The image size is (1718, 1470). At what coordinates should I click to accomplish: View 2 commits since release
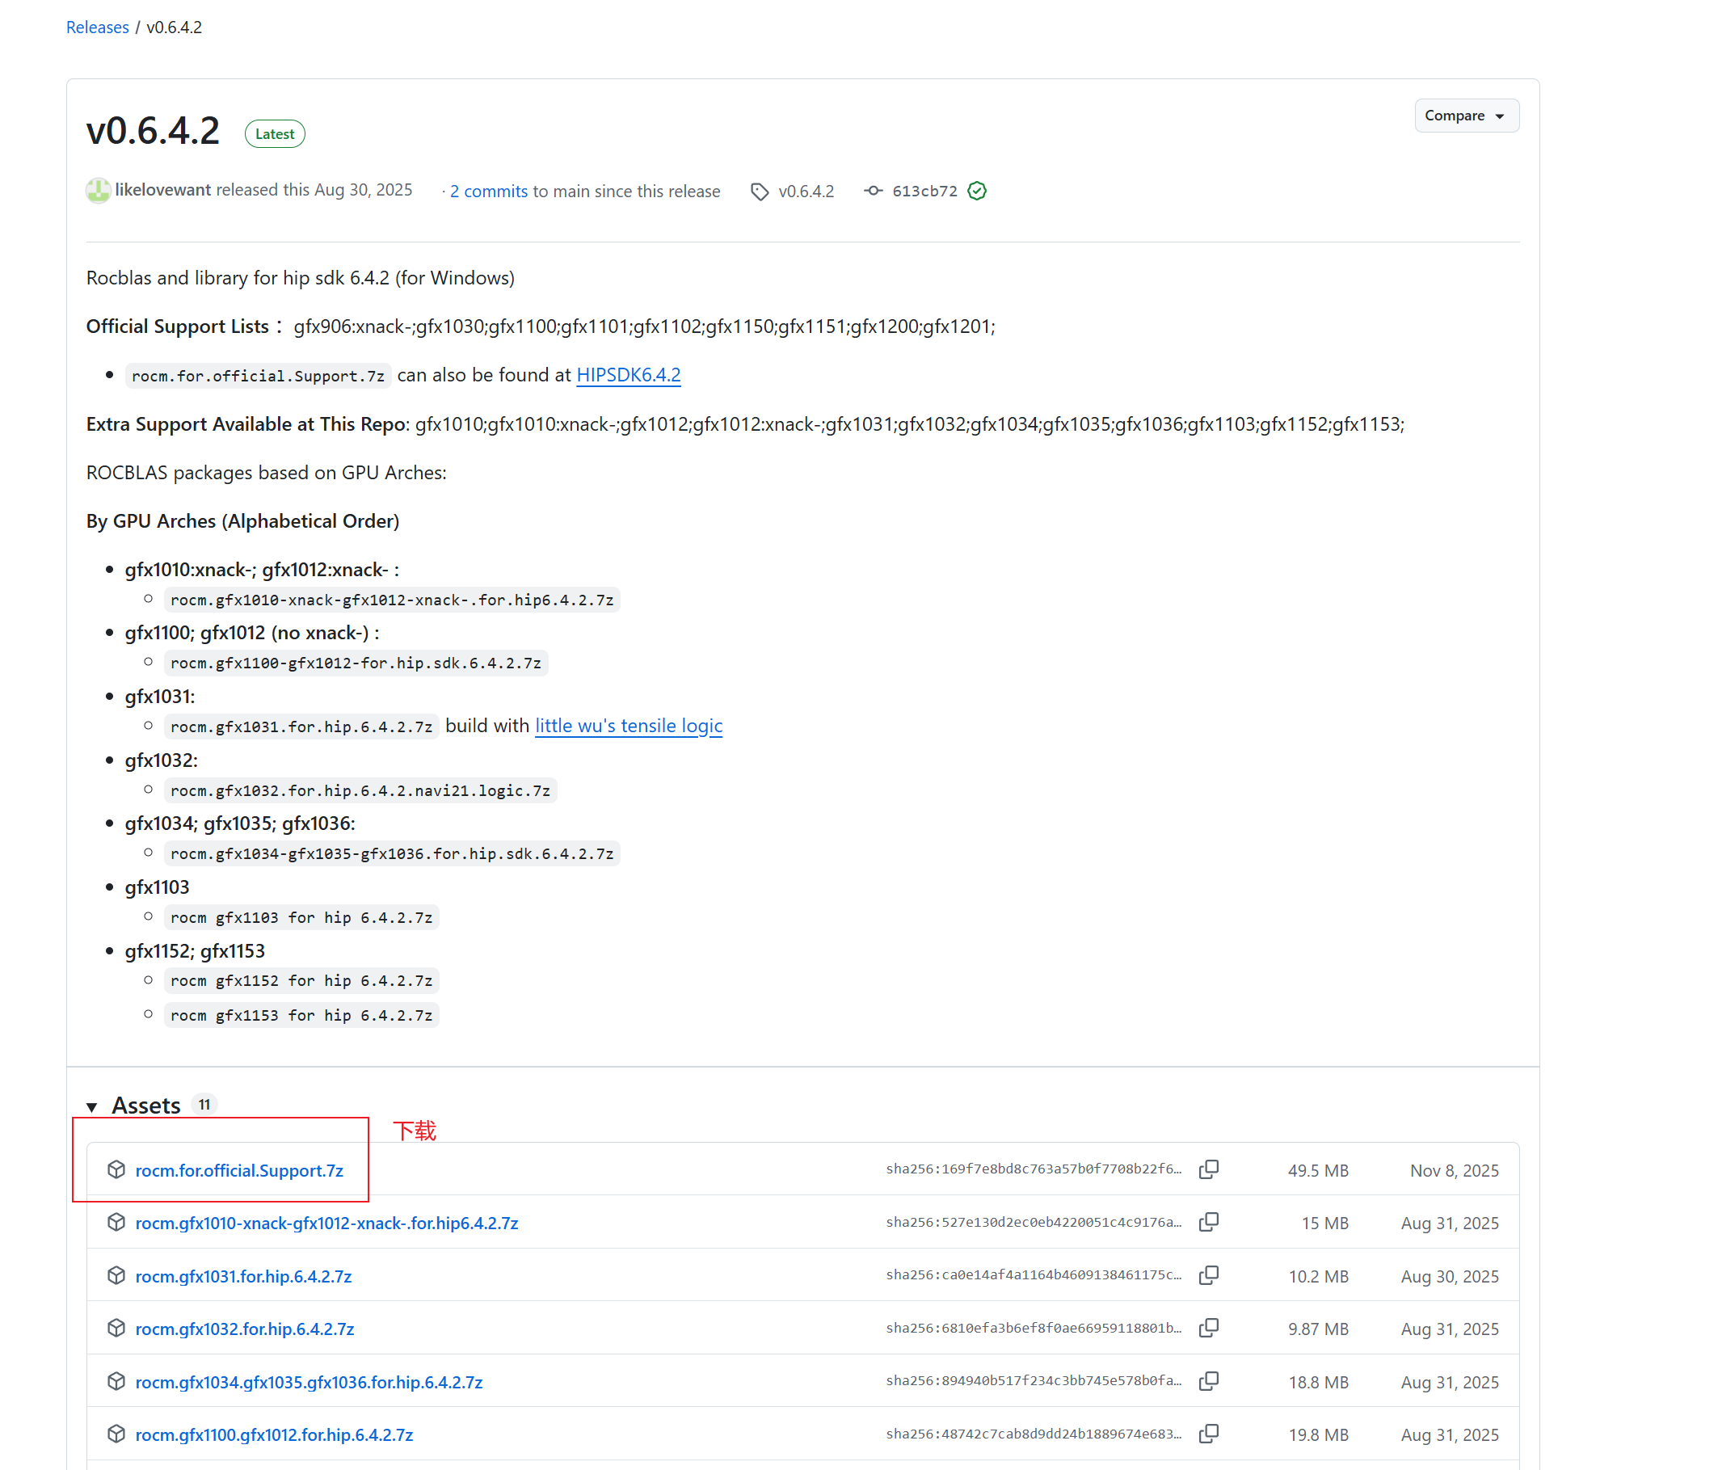tap(488, 192)
